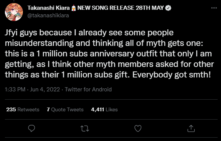View the 235 Retweets list

(23, 109)
